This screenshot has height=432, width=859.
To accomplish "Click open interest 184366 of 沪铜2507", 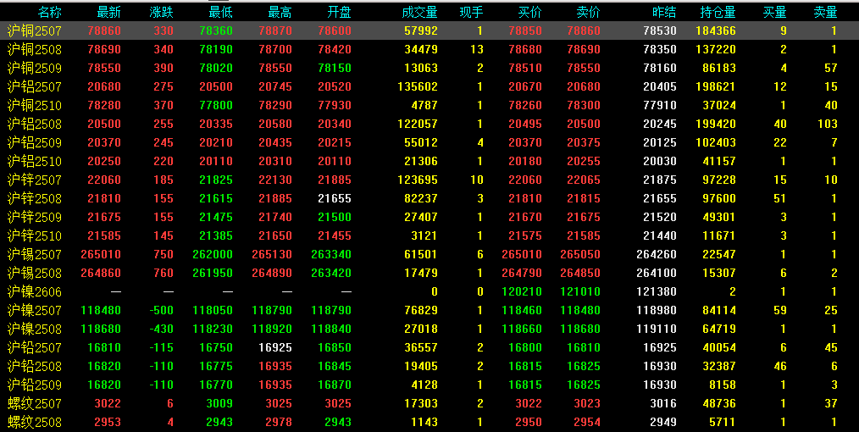I will coord(716,31).
